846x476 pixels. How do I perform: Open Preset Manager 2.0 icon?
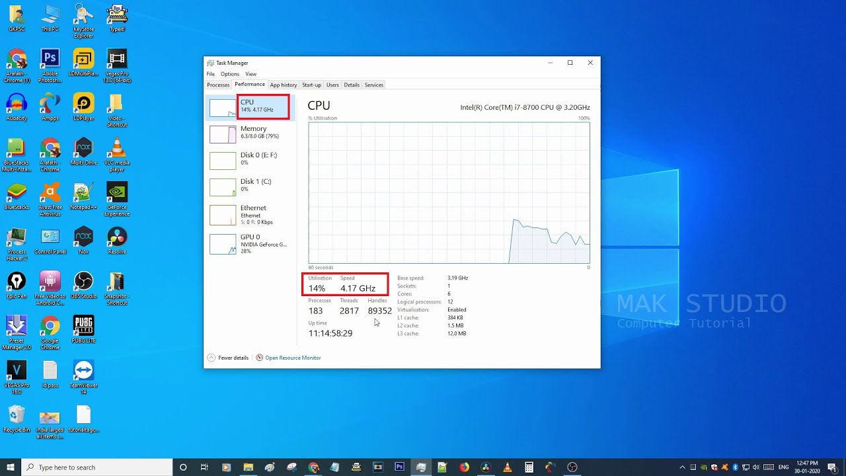pyautogui.click(x=17, y=333)
